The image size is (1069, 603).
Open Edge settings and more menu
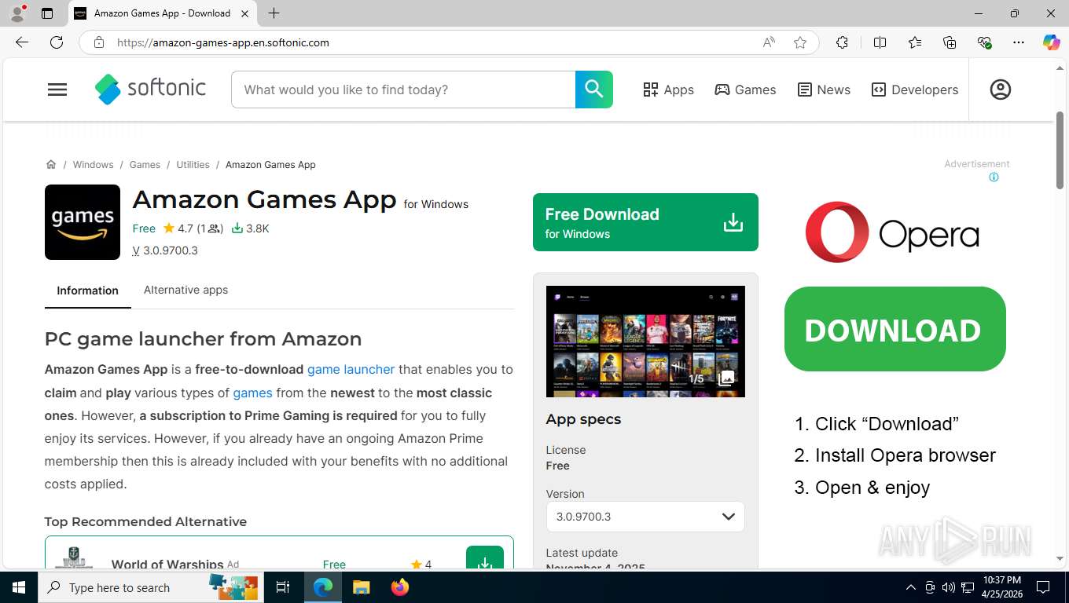click(x=1019, y=42)
